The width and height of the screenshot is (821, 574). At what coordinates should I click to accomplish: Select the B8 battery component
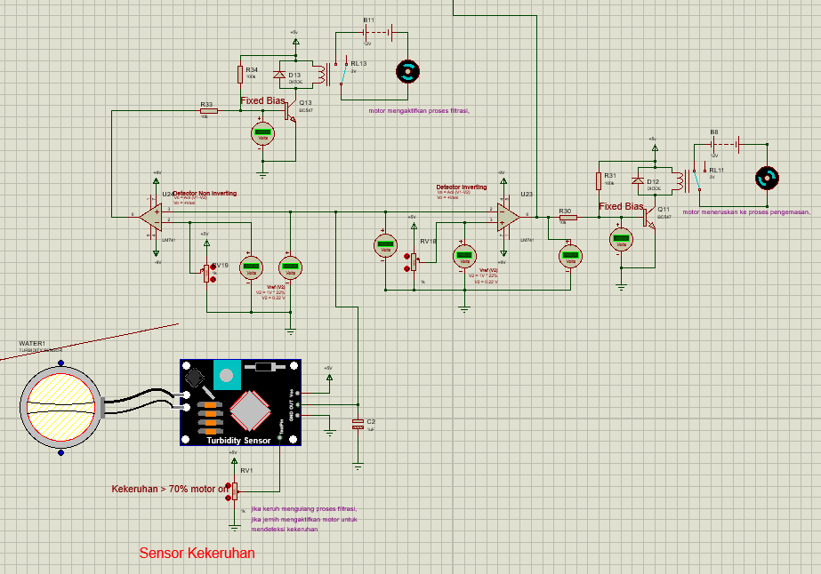click(726, 144)
